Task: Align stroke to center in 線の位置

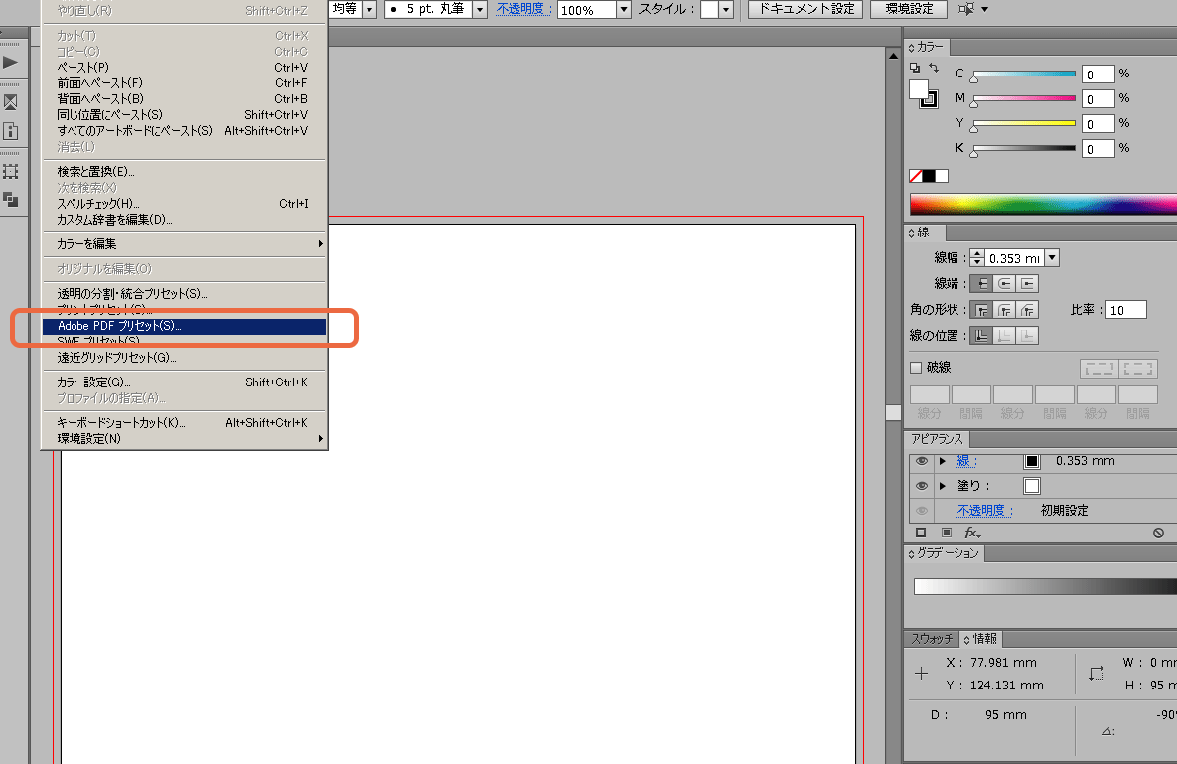Action: tap(982, 336)
